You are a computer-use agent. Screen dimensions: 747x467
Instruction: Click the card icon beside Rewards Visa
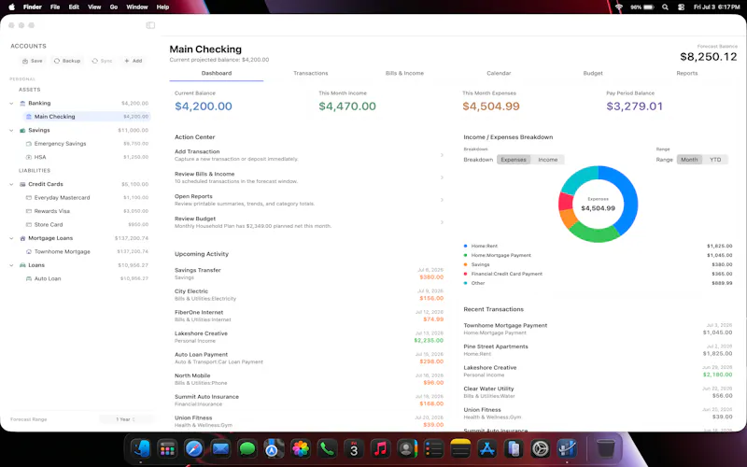[x=29, y=211]
